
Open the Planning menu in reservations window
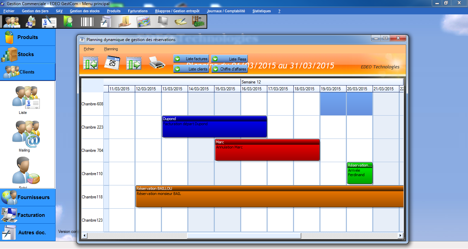111,49
